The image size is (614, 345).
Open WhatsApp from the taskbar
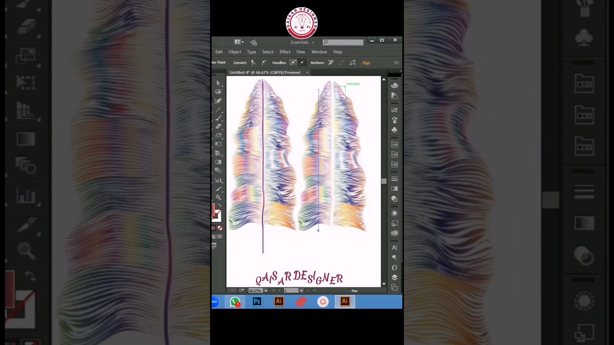235,302
